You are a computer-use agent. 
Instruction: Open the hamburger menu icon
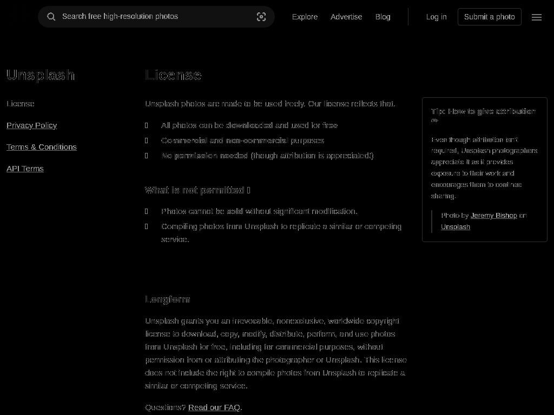pos(536,17)
